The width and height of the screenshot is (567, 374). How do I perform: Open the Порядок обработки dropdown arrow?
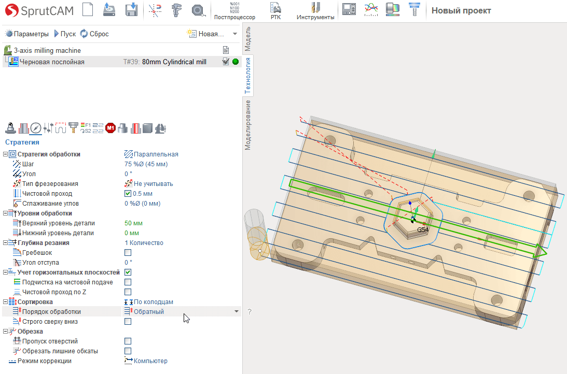tap(236, 311)
